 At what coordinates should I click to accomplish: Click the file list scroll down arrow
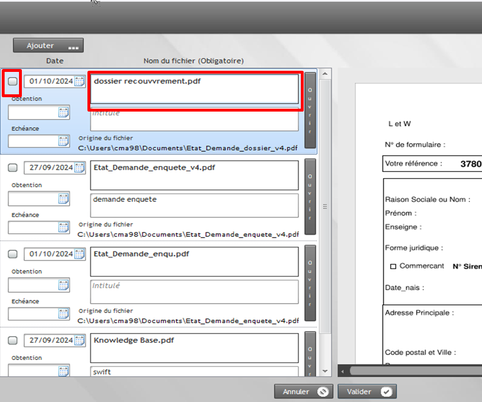pos(325,371)
